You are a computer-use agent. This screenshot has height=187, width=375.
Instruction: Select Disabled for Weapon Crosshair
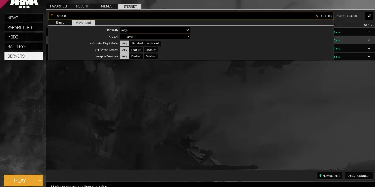coord(151,56)
